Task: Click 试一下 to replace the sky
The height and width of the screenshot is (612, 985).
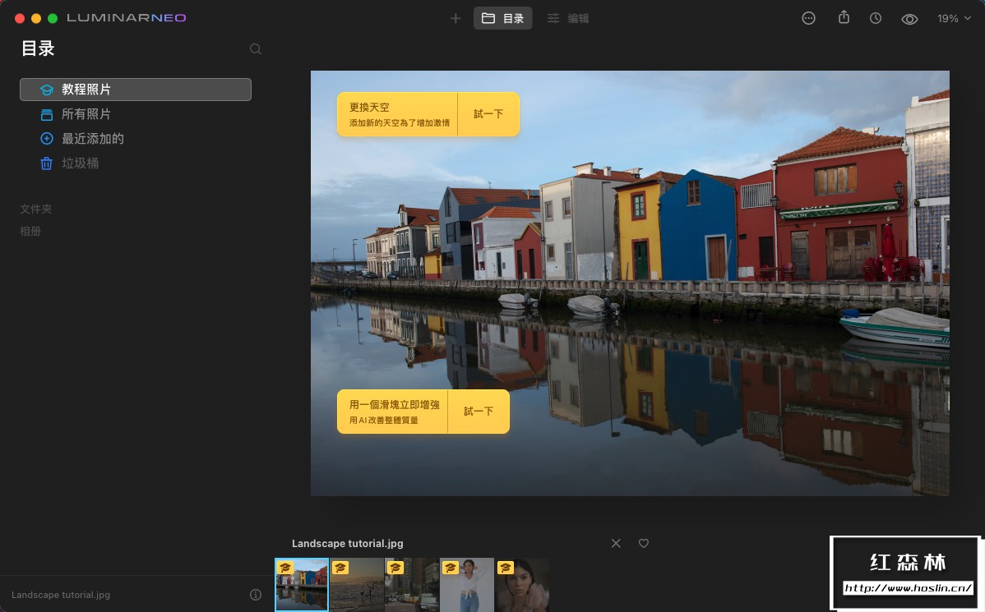Action: [488, 114]
